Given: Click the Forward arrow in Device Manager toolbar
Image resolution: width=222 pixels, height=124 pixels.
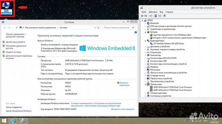Looking at the screenshot, I should pyautogui.click(x=146, y=16).
